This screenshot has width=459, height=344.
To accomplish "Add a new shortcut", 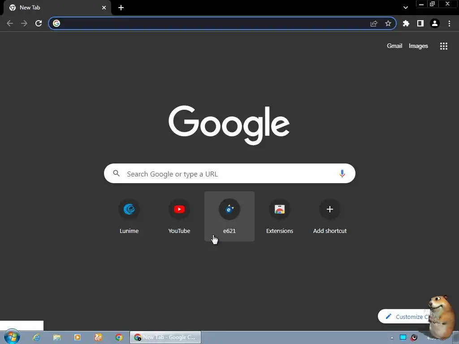I will click(x=330, y=216).
